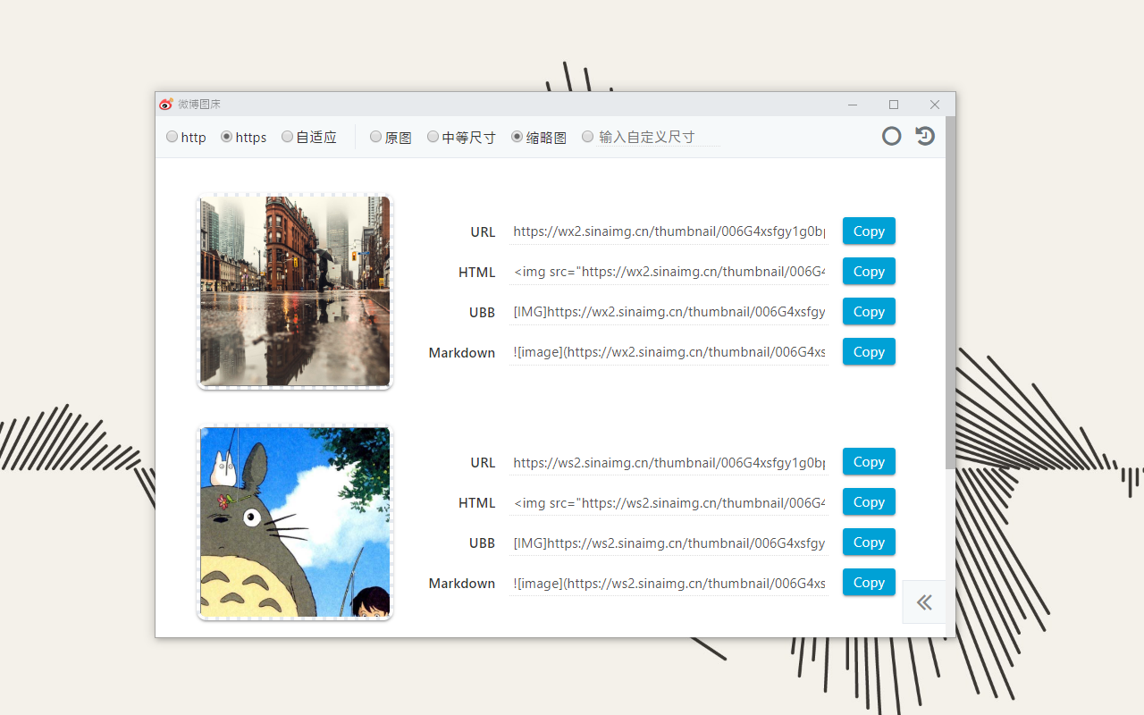
Task: Select the 中等尺寸 size option
Action: click(x=433, y=137)
